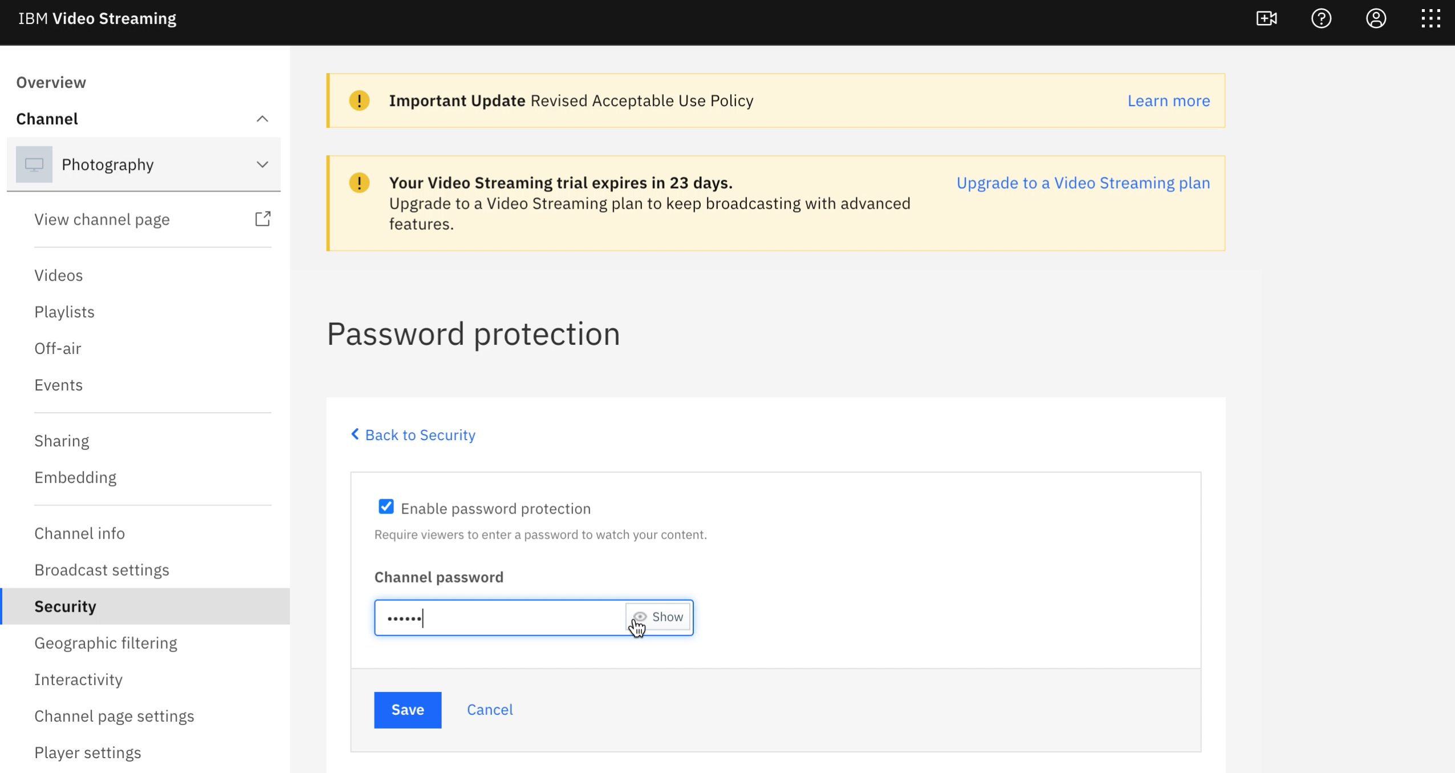Open the user profile icon
The height and width of the screenshot is (773, 1455).
pos(1376,19)
